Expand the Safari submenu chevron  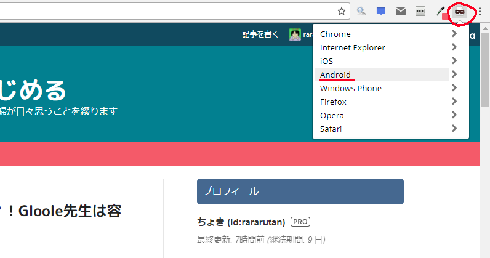click(x=454, y=128)
